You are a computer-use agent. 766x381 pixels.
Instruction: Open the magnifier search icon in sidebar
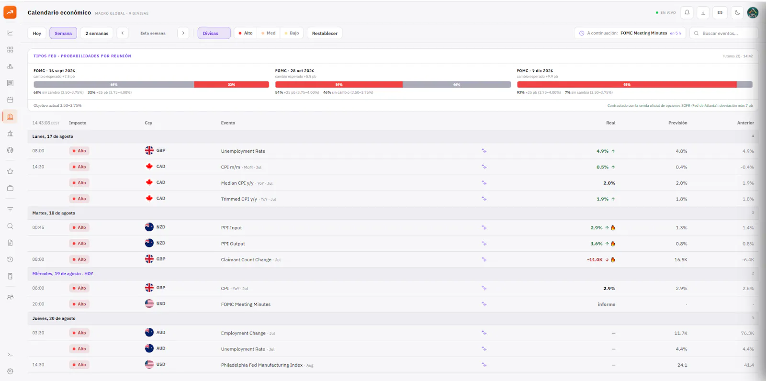coord(10,226)
